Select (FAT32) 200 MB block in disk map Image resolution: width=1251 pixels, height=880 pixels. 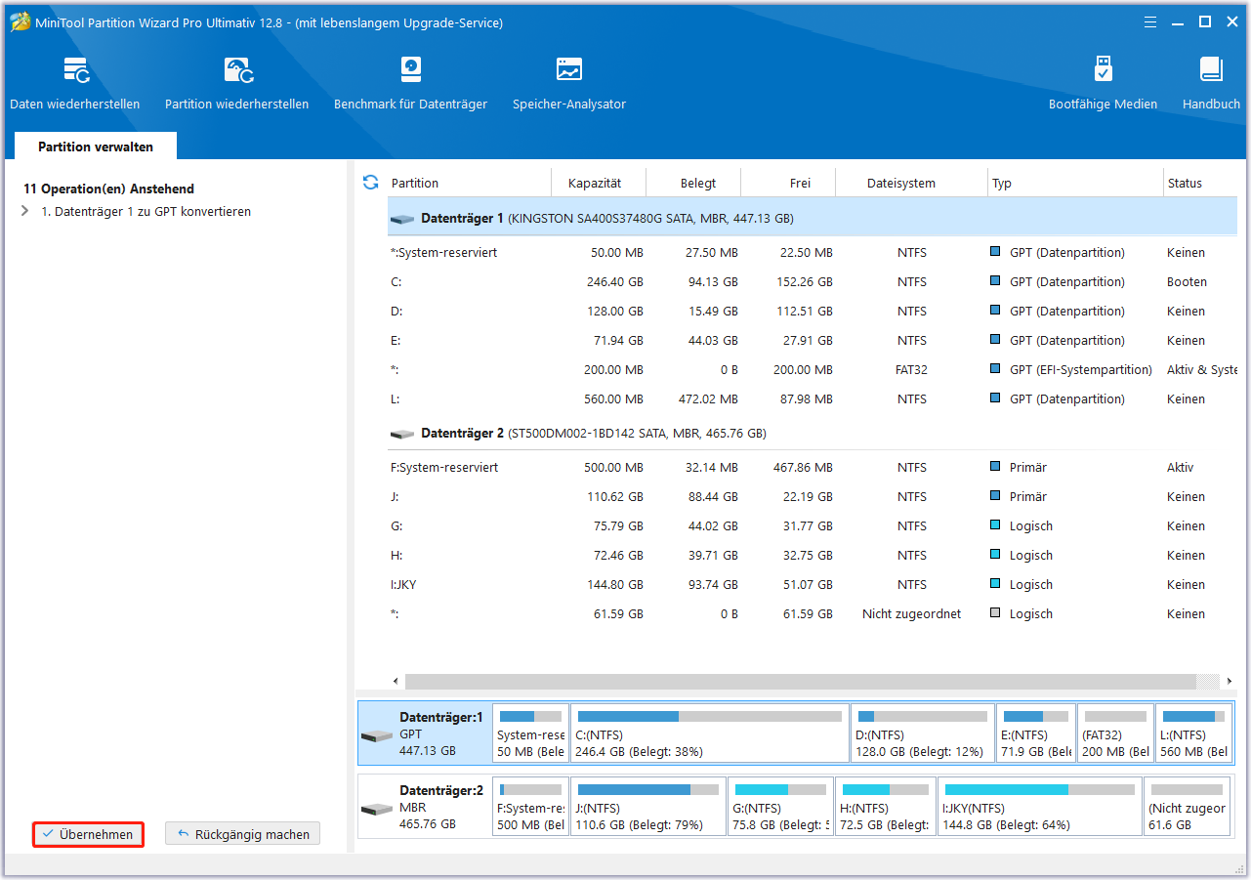(x=1115, y=733)
